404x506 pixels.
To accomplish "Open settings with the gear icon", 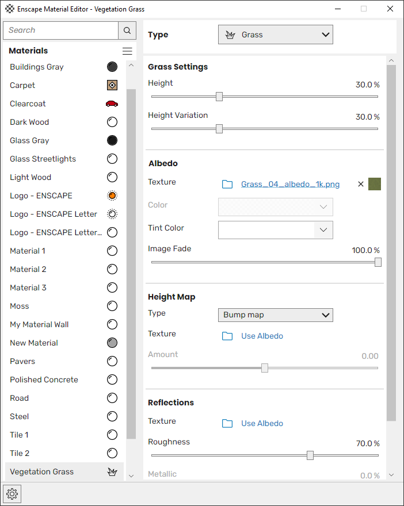I will coord(12,494).
